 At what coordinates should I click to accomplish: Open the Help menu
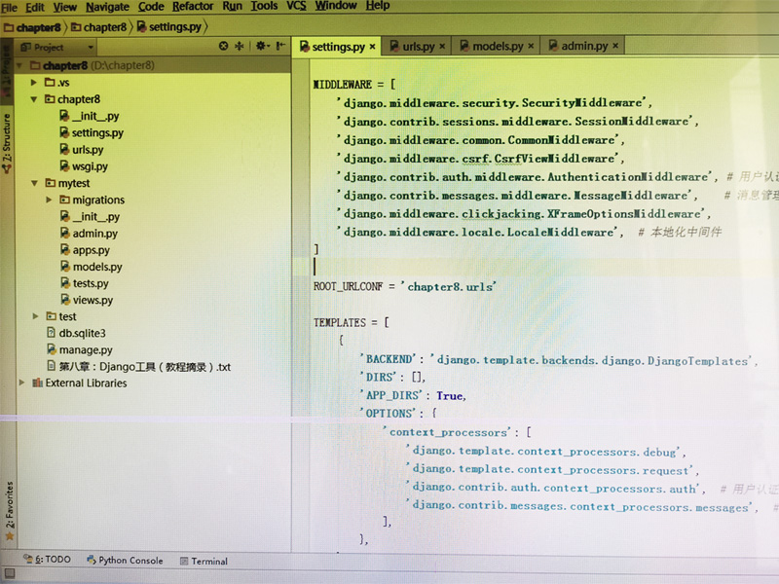point(378,6)
